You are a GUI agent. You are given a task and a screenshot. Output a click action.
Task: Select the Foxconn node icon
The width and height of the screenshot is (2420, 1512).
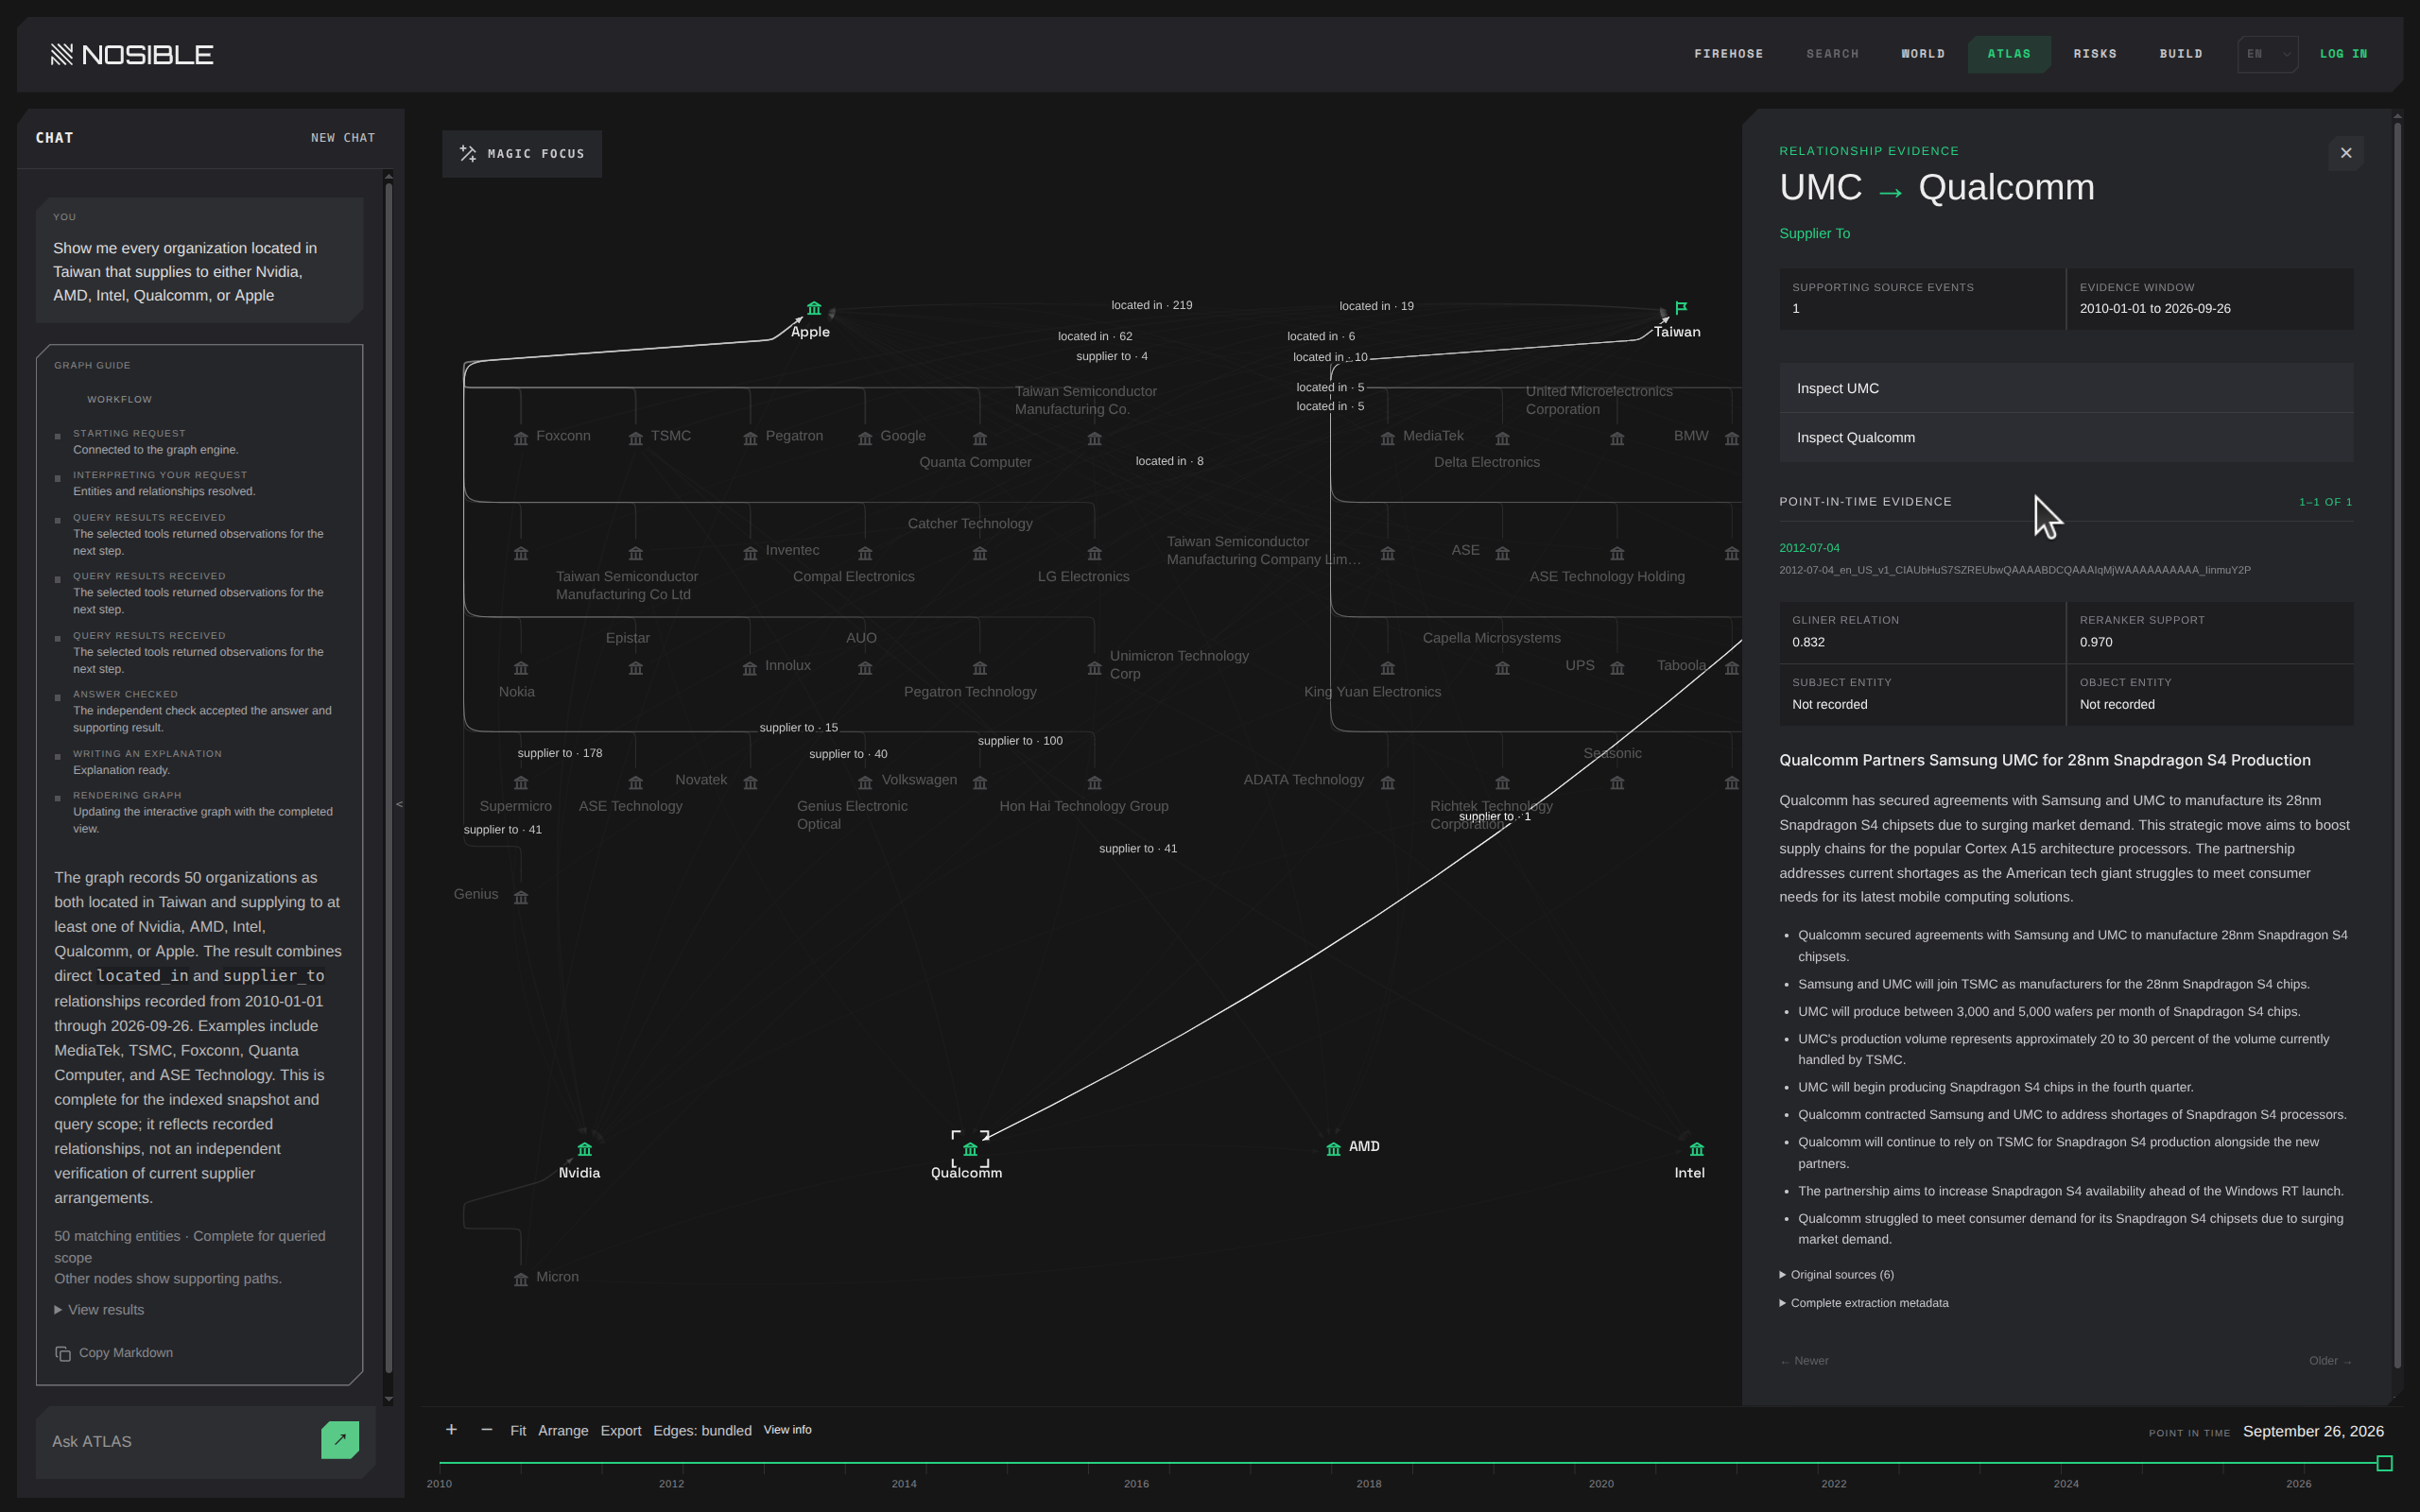pos(521,439)
